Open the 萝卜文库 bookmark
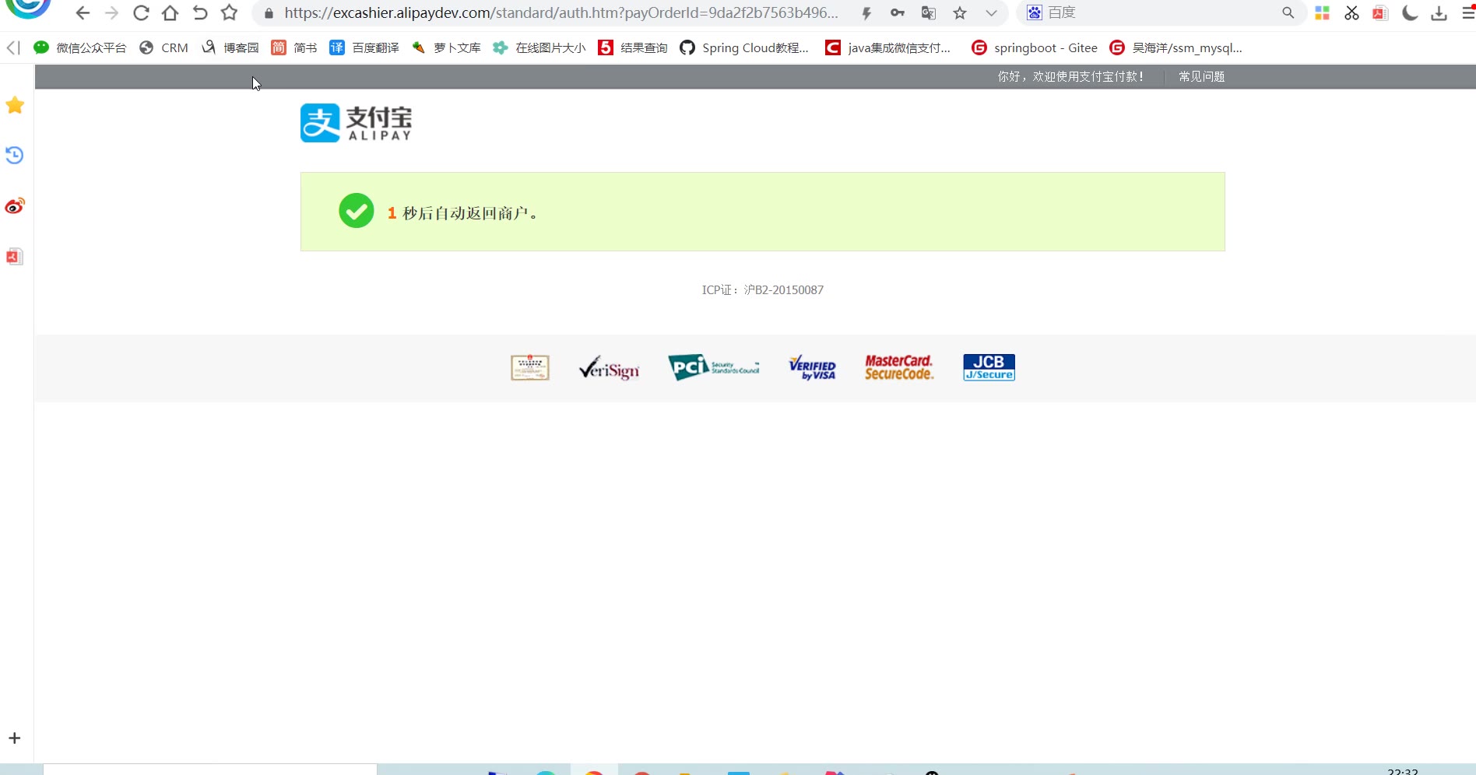The height and width of the screenshot is (775, 1476). click(x=446, y=47)
